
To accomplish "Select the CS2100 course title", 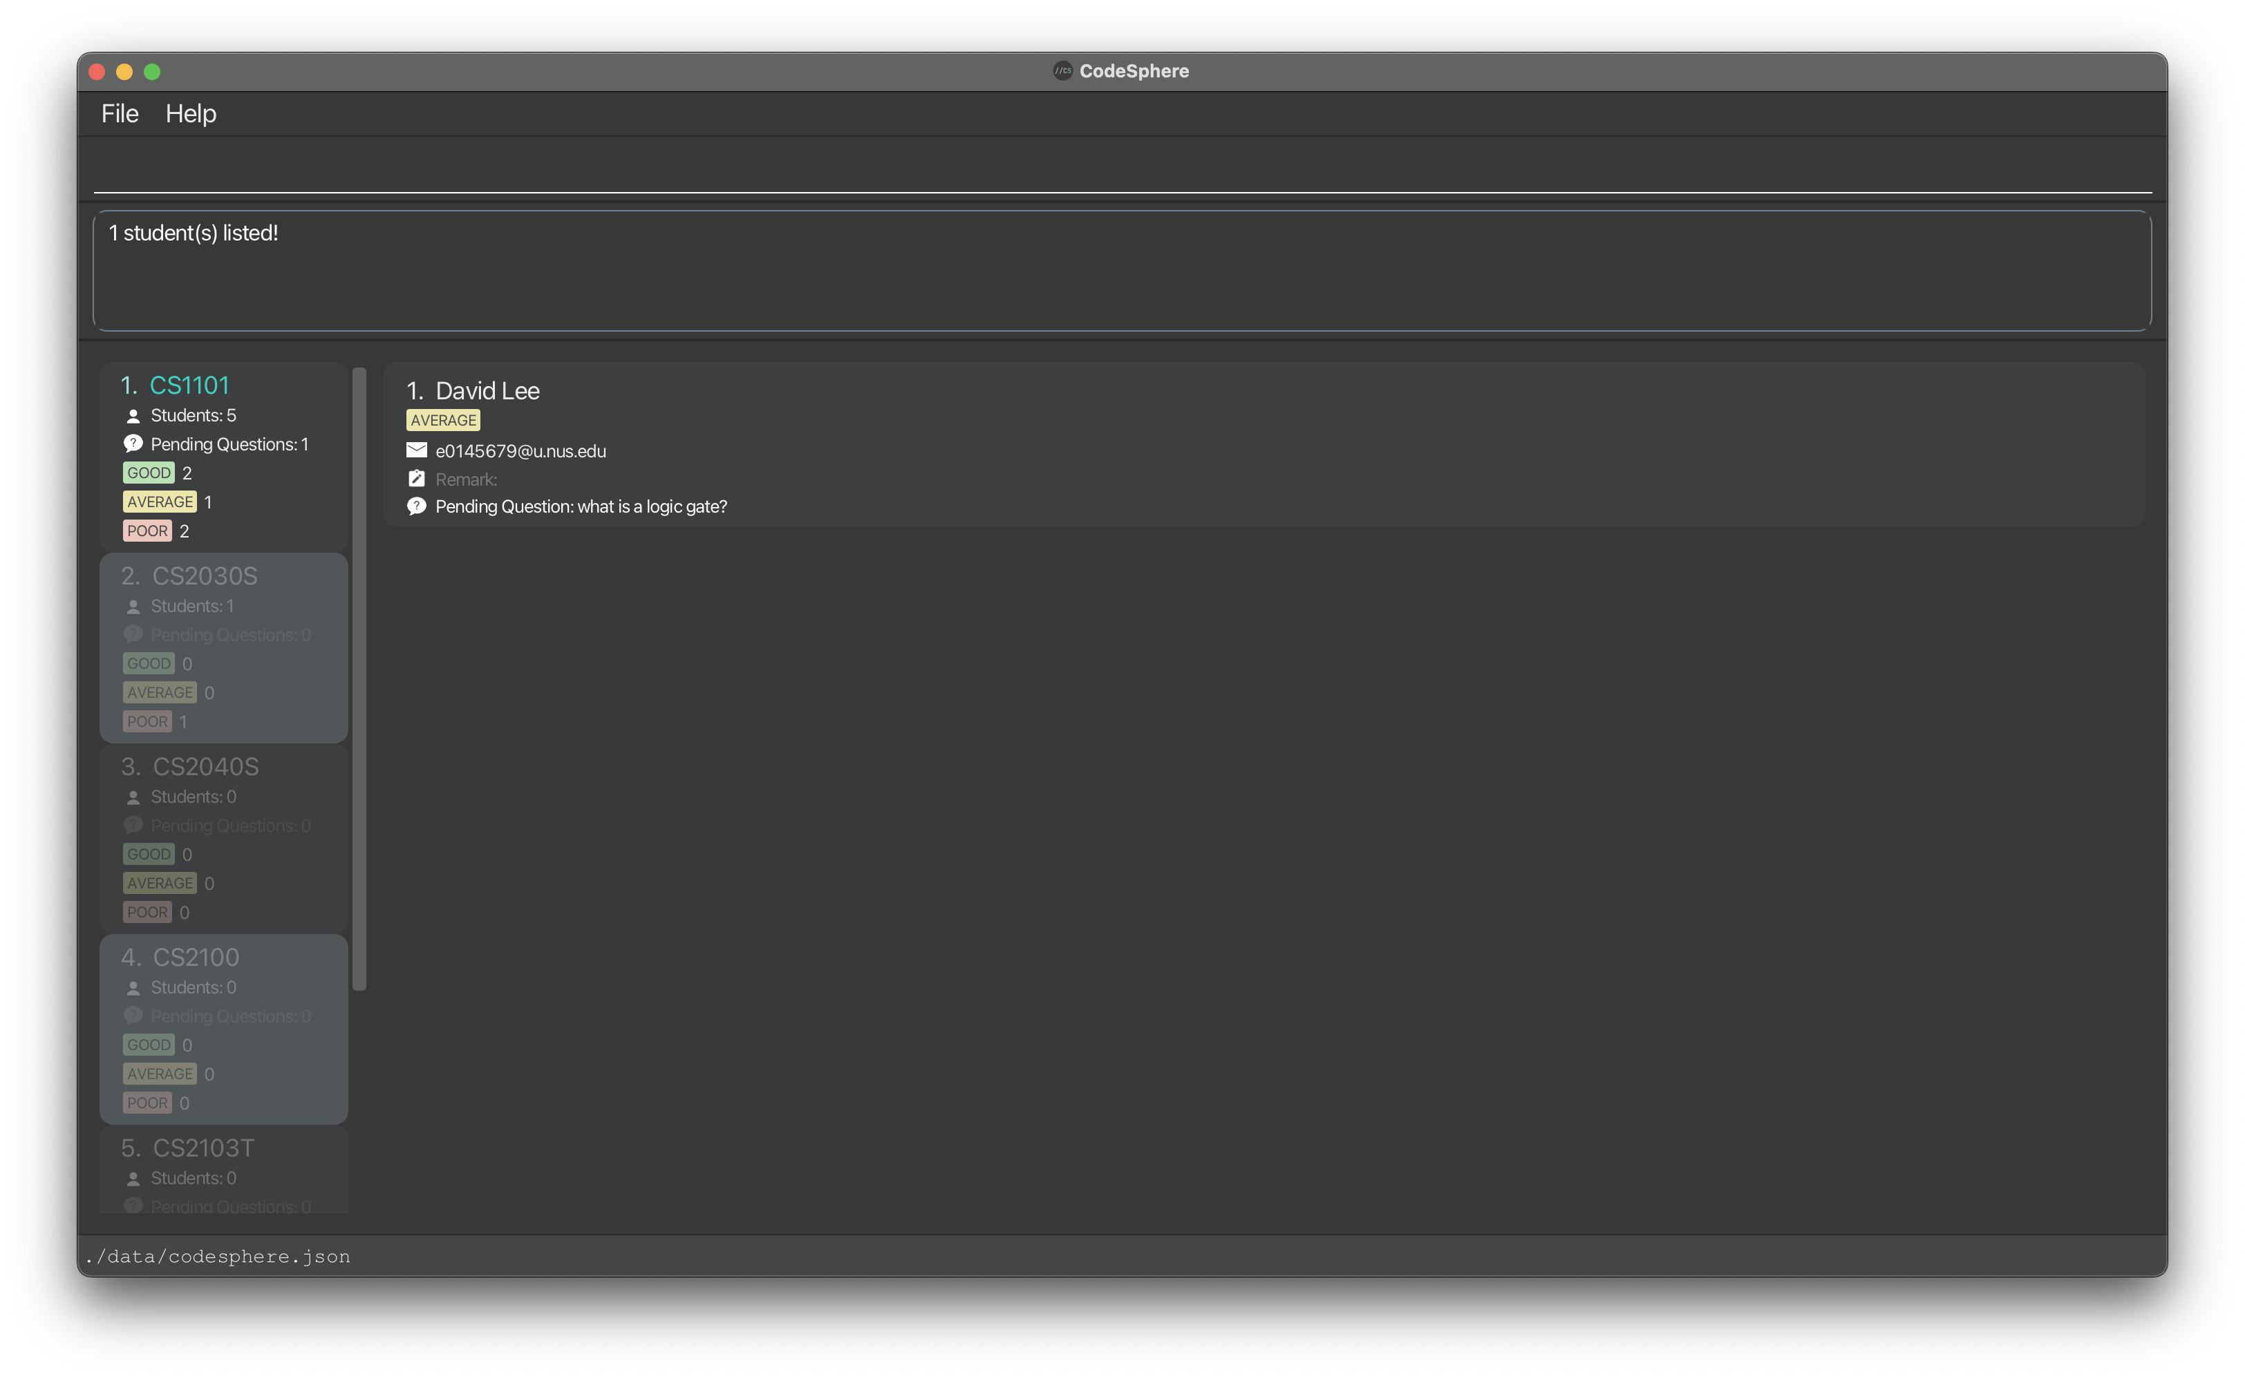I will [195, 957].
